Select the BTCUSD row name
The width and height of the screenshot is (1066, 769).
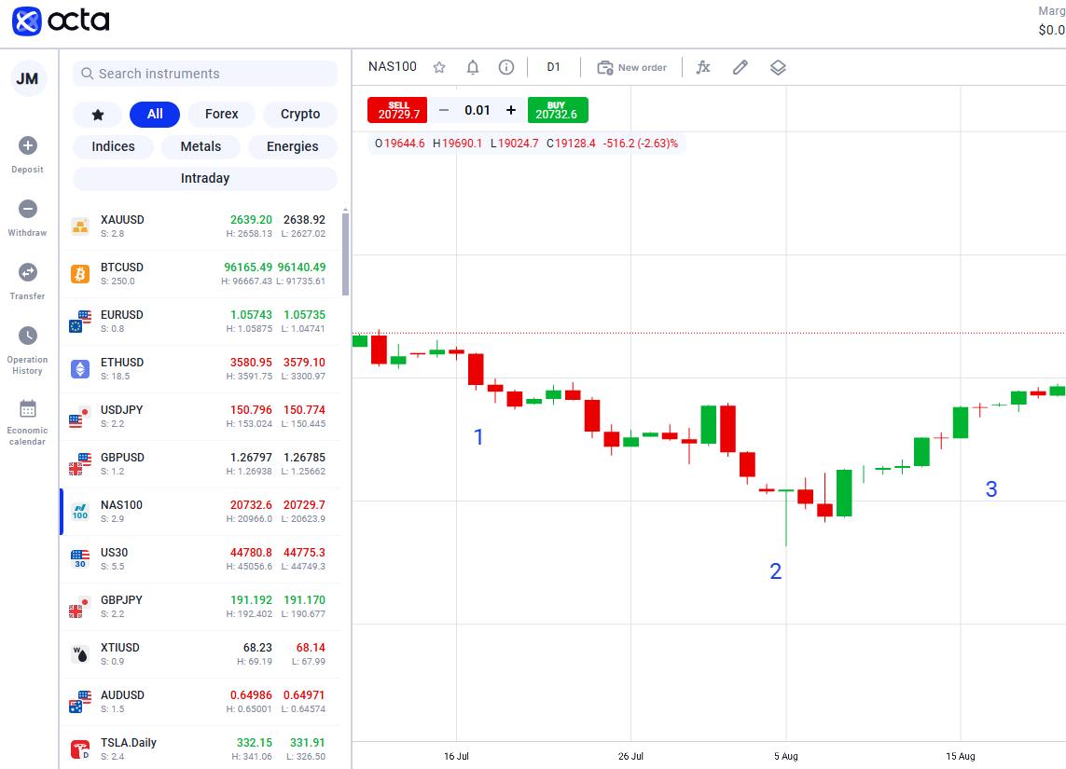click(x=121, y=268)
